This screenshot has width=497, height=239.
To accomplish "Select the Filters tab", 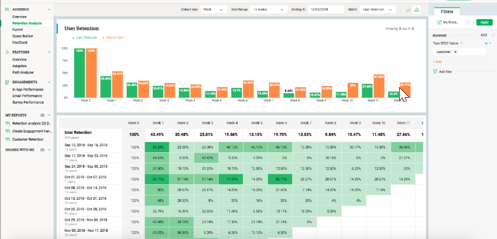I will (x=447, y=10).
